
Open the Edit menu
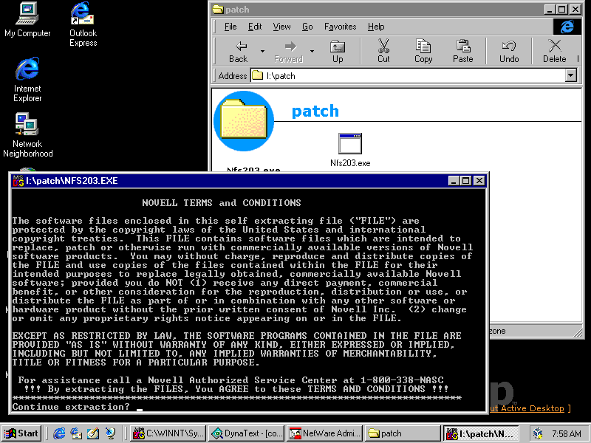[255, 27]
